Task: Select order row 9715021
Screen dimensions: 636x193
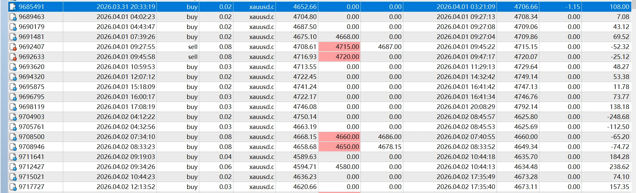Action: pos(320,177)
